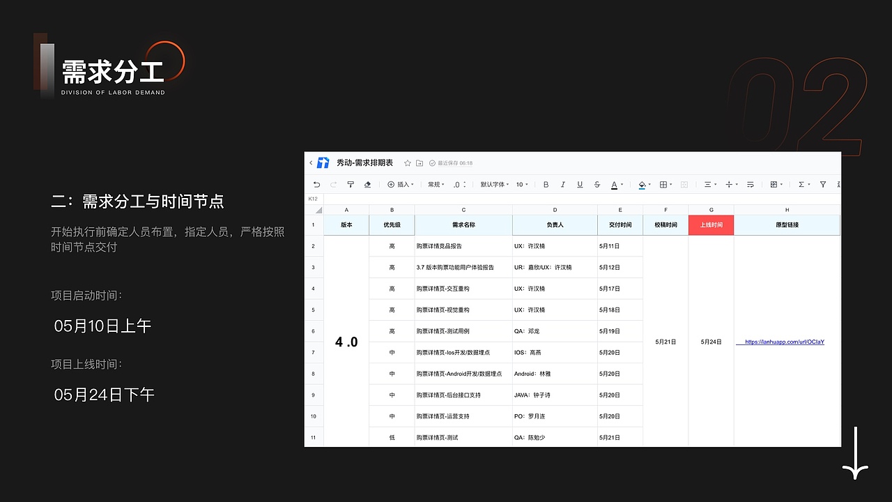Toggle bold formatting

tap(546, 184)
